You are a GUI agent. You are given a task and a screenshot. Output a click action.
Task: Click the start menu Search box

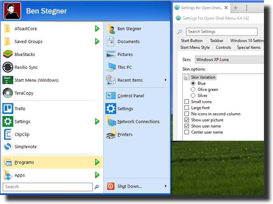click(x=48, y=187)
